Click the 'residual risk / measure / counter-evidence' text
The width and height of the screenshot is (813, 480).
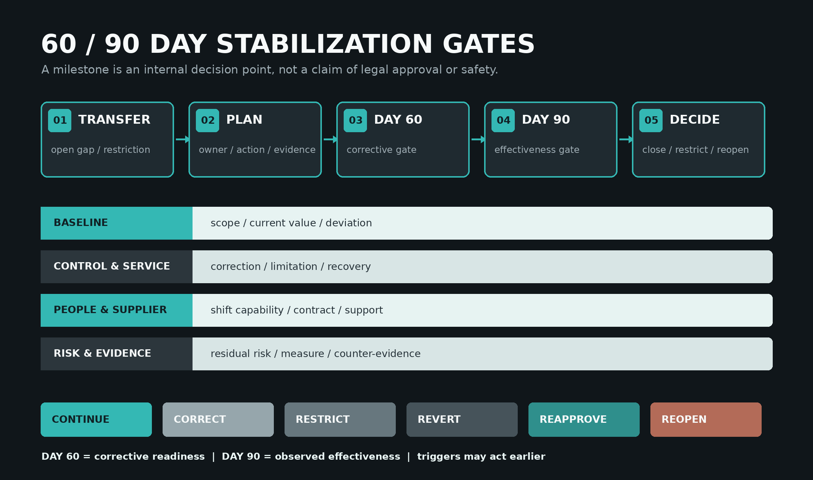pos(316,354)
